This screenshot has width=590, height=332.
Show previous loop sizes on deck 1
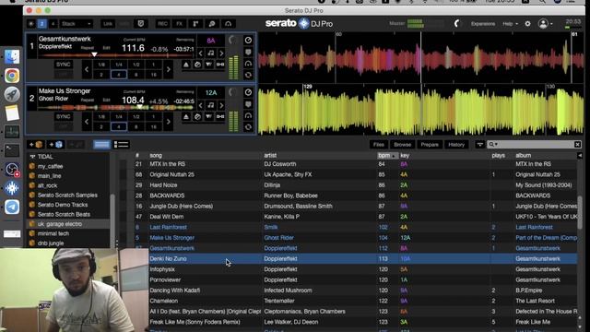pos(87,70)
